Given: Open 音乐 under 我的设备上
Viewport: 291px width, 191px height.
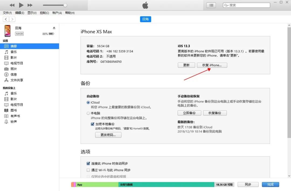Looking at the screenshot, I should 30,93.
